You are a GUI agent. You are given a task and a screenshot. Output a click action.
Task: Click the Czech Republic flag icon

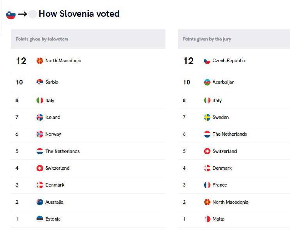pyautogui.click(x=207, y=61)
